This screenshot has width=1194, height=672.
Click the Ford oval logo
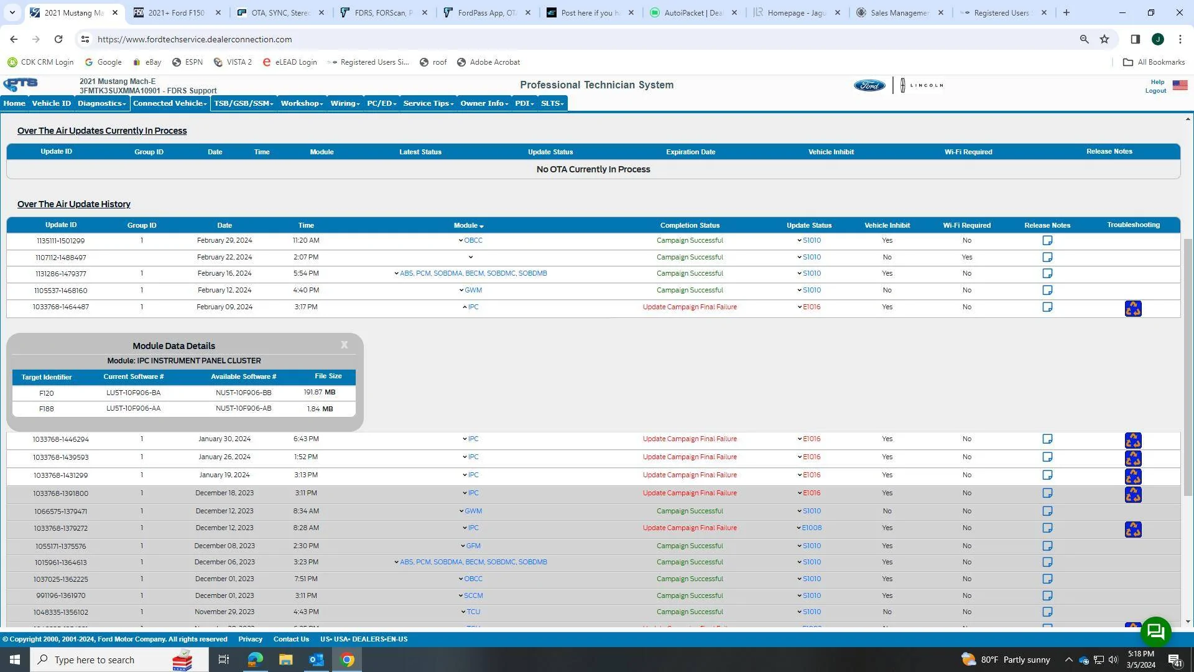coord(869,85)
